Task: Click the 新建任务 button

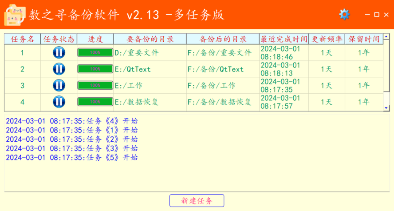Action: 197,201
